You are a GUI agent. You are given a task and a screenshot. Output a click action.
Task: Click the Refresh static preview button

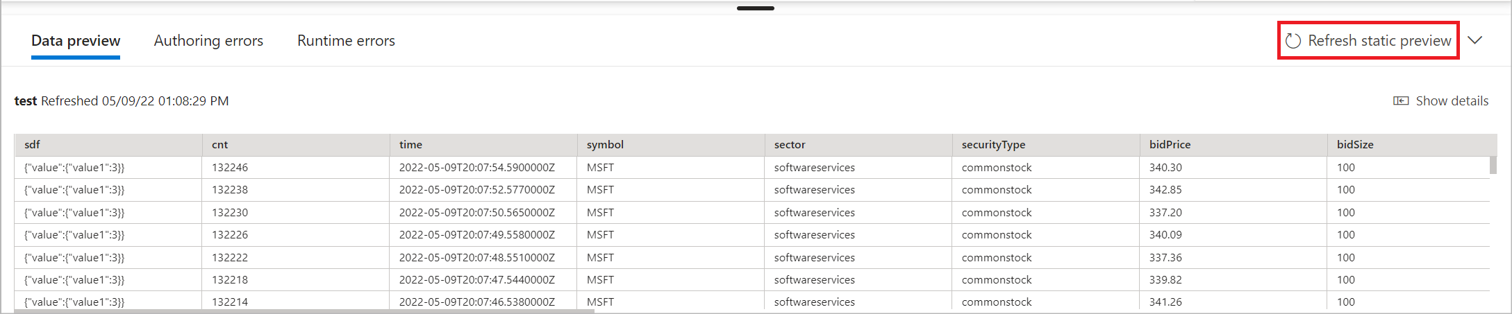click(x=1368, y=40)
